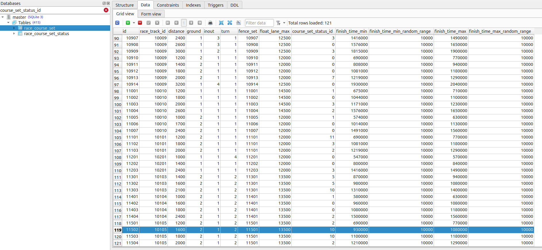Click the id cell with value 11504
This screenshot has height=250, width=542.
[x=131, y=243]
